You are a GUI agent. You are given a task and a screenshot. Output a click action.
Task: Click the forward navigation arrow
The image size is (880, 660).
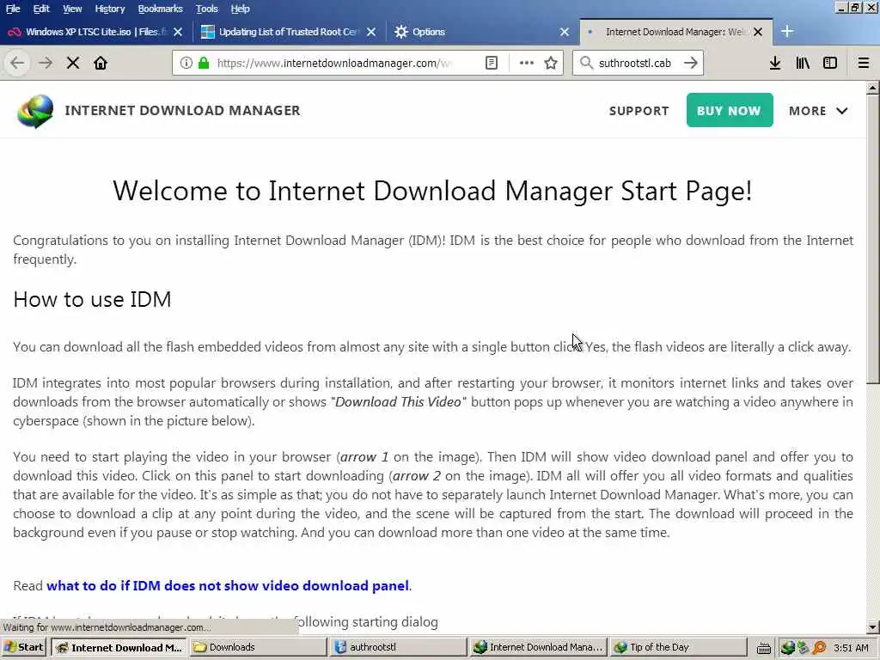pyautogui.click(x=46, y=63)
